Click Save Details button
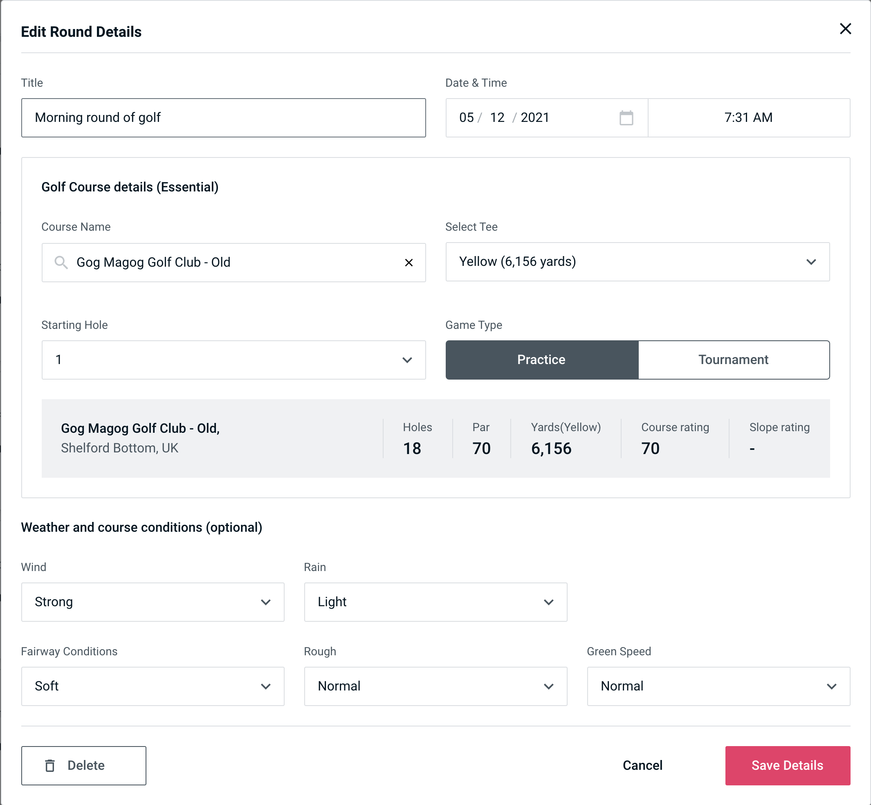Screen dimensions: 871x805 [788, 766]
